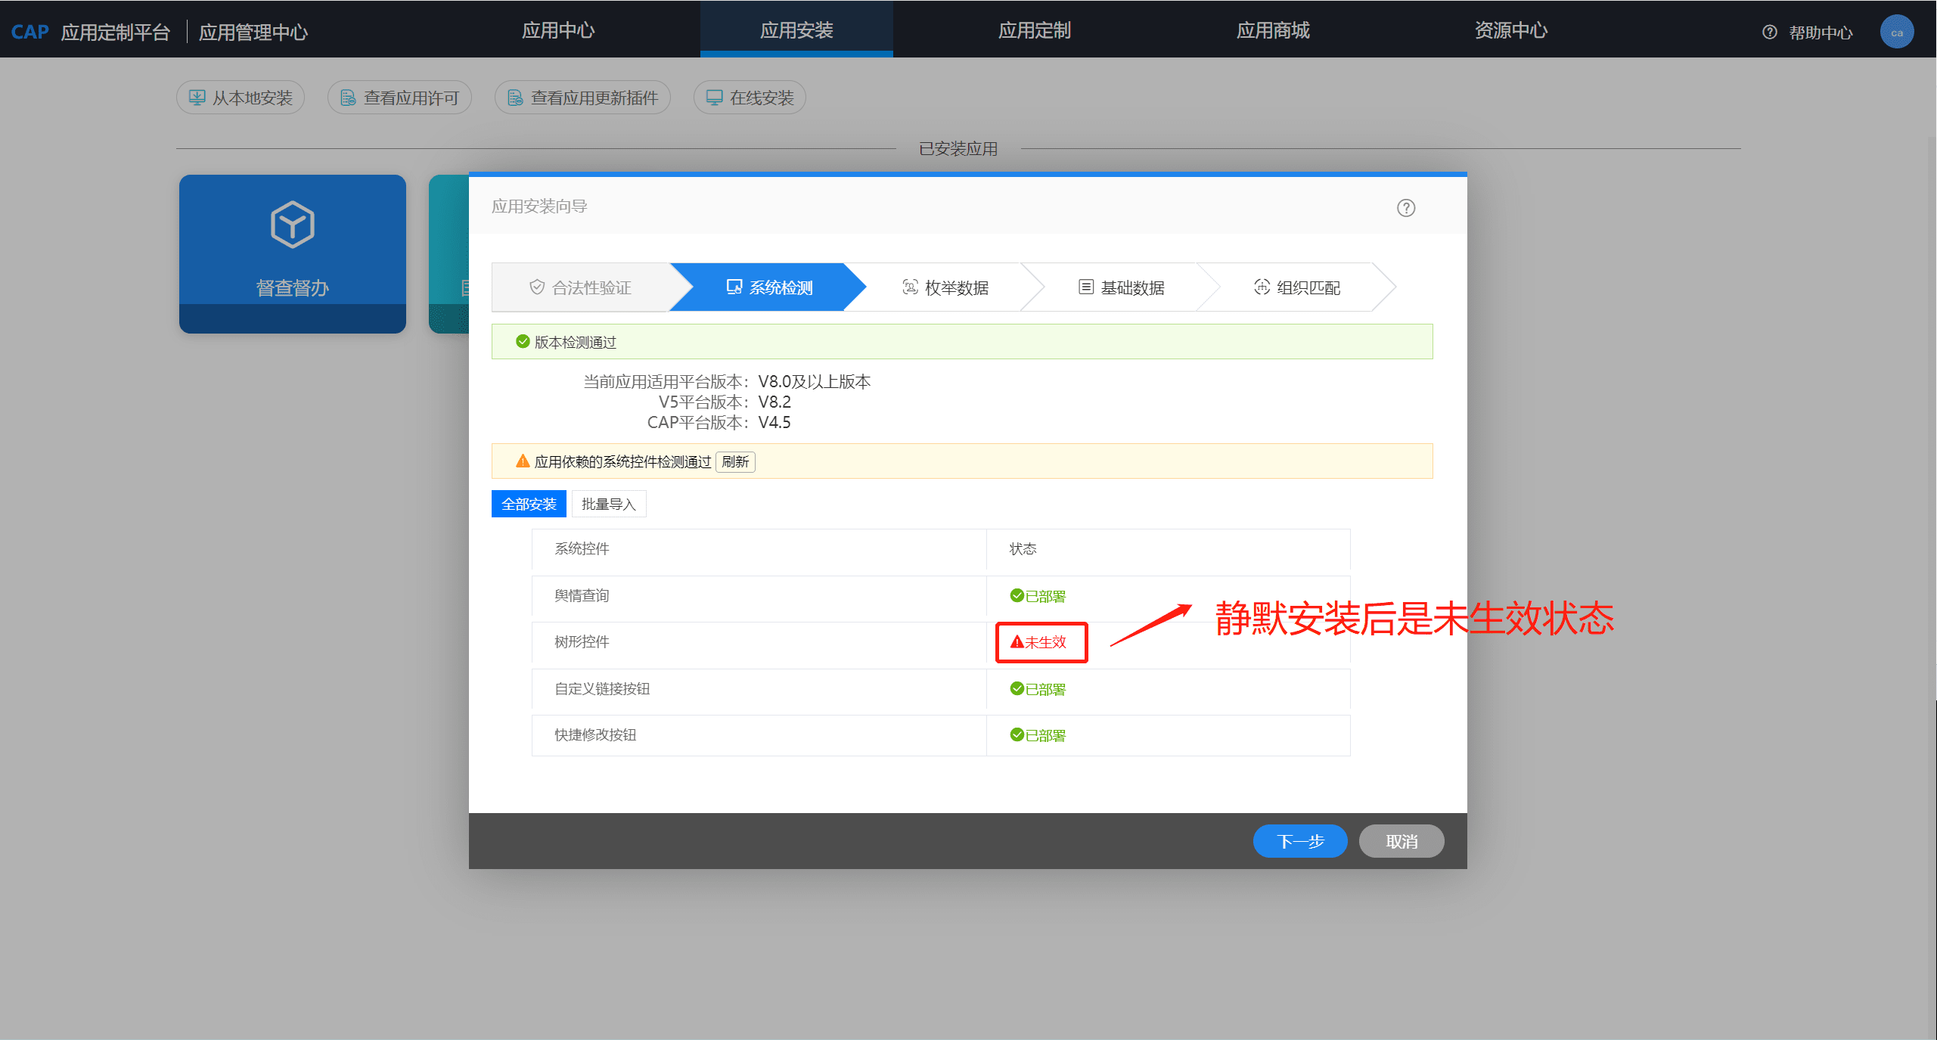Image resolution: width=1937 pixels, height=1040 pixels.
Task: Click the 应用管理中心 title
Action: (253, 32)
